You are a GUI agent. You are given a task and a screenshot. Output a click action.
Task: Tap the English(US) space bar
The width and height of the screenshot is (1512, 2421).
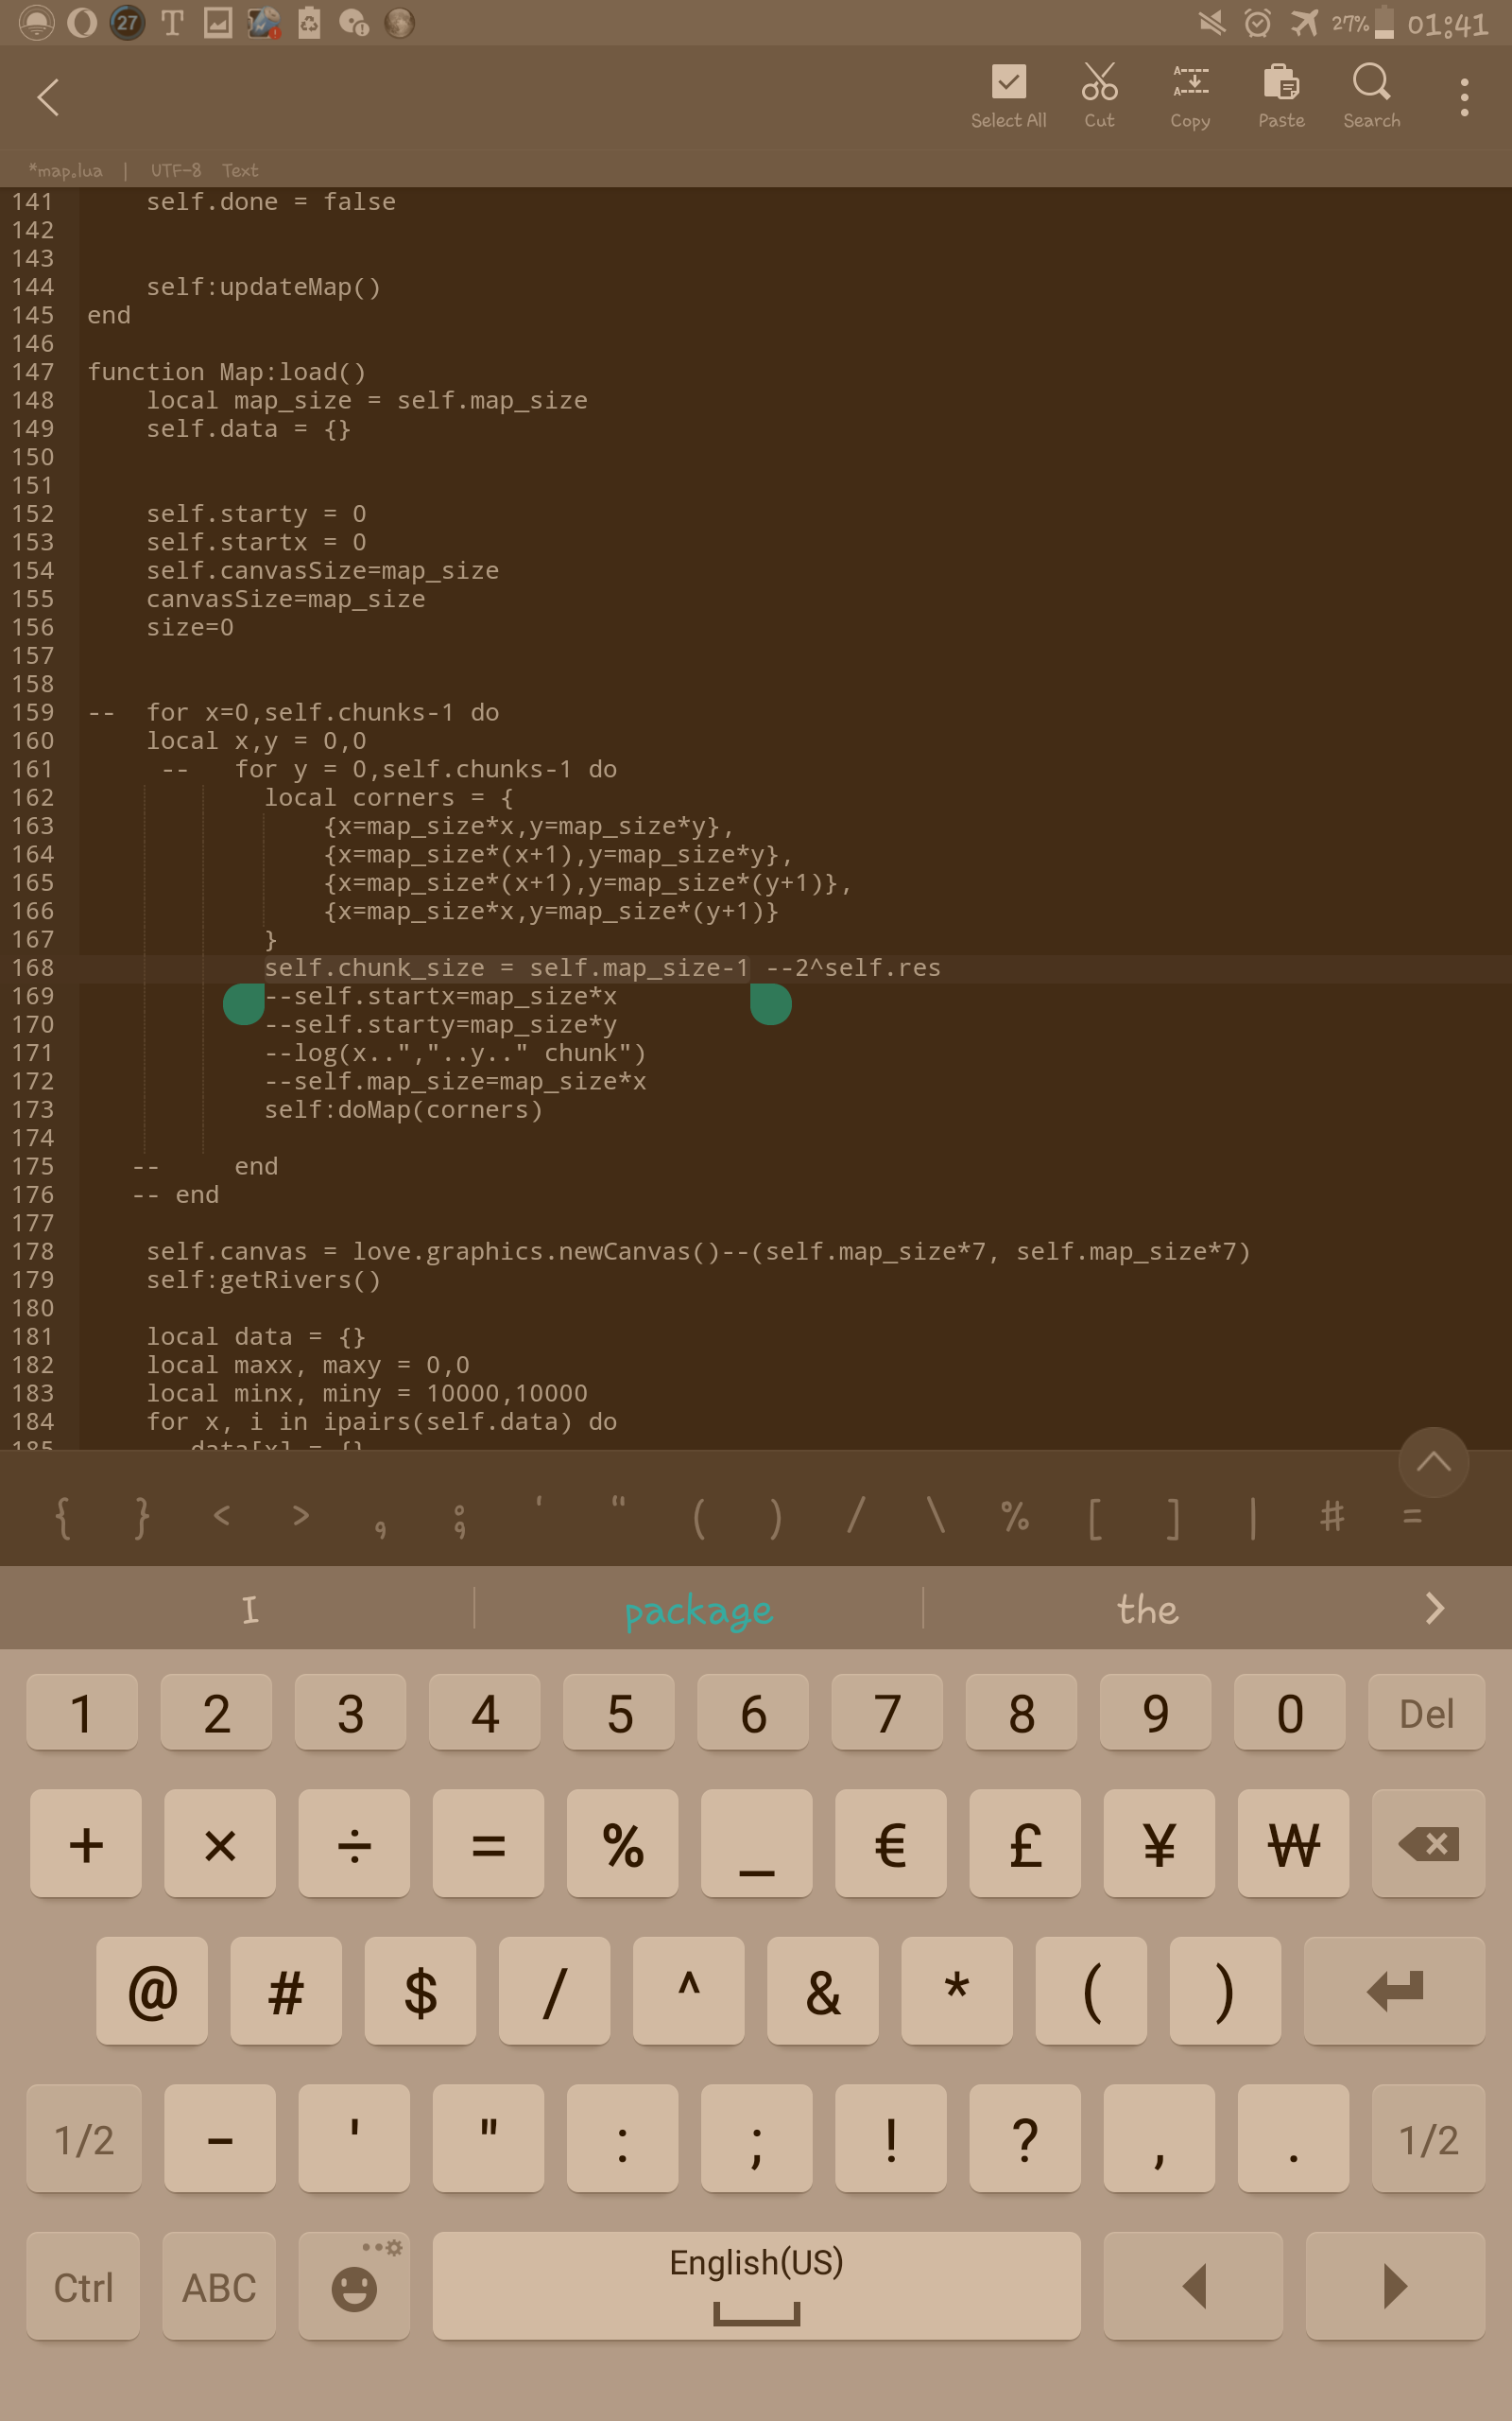(757, 2287)
